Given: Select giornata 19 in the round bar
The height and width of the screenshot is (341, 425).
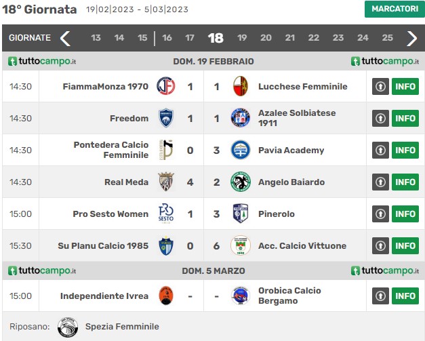Looking at the screenshot, I should coord(242,38).
